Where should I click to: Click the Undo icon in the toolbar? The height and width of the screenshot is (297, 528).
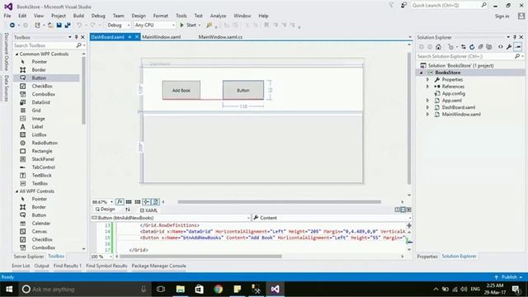point(79,25)
